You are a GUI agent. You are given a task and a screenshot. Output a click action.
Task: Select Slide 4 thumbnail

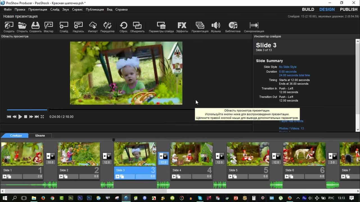(x=192, y=154)
